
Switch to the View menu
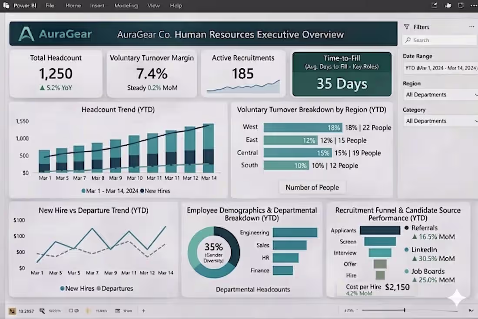tap(154, 6)
